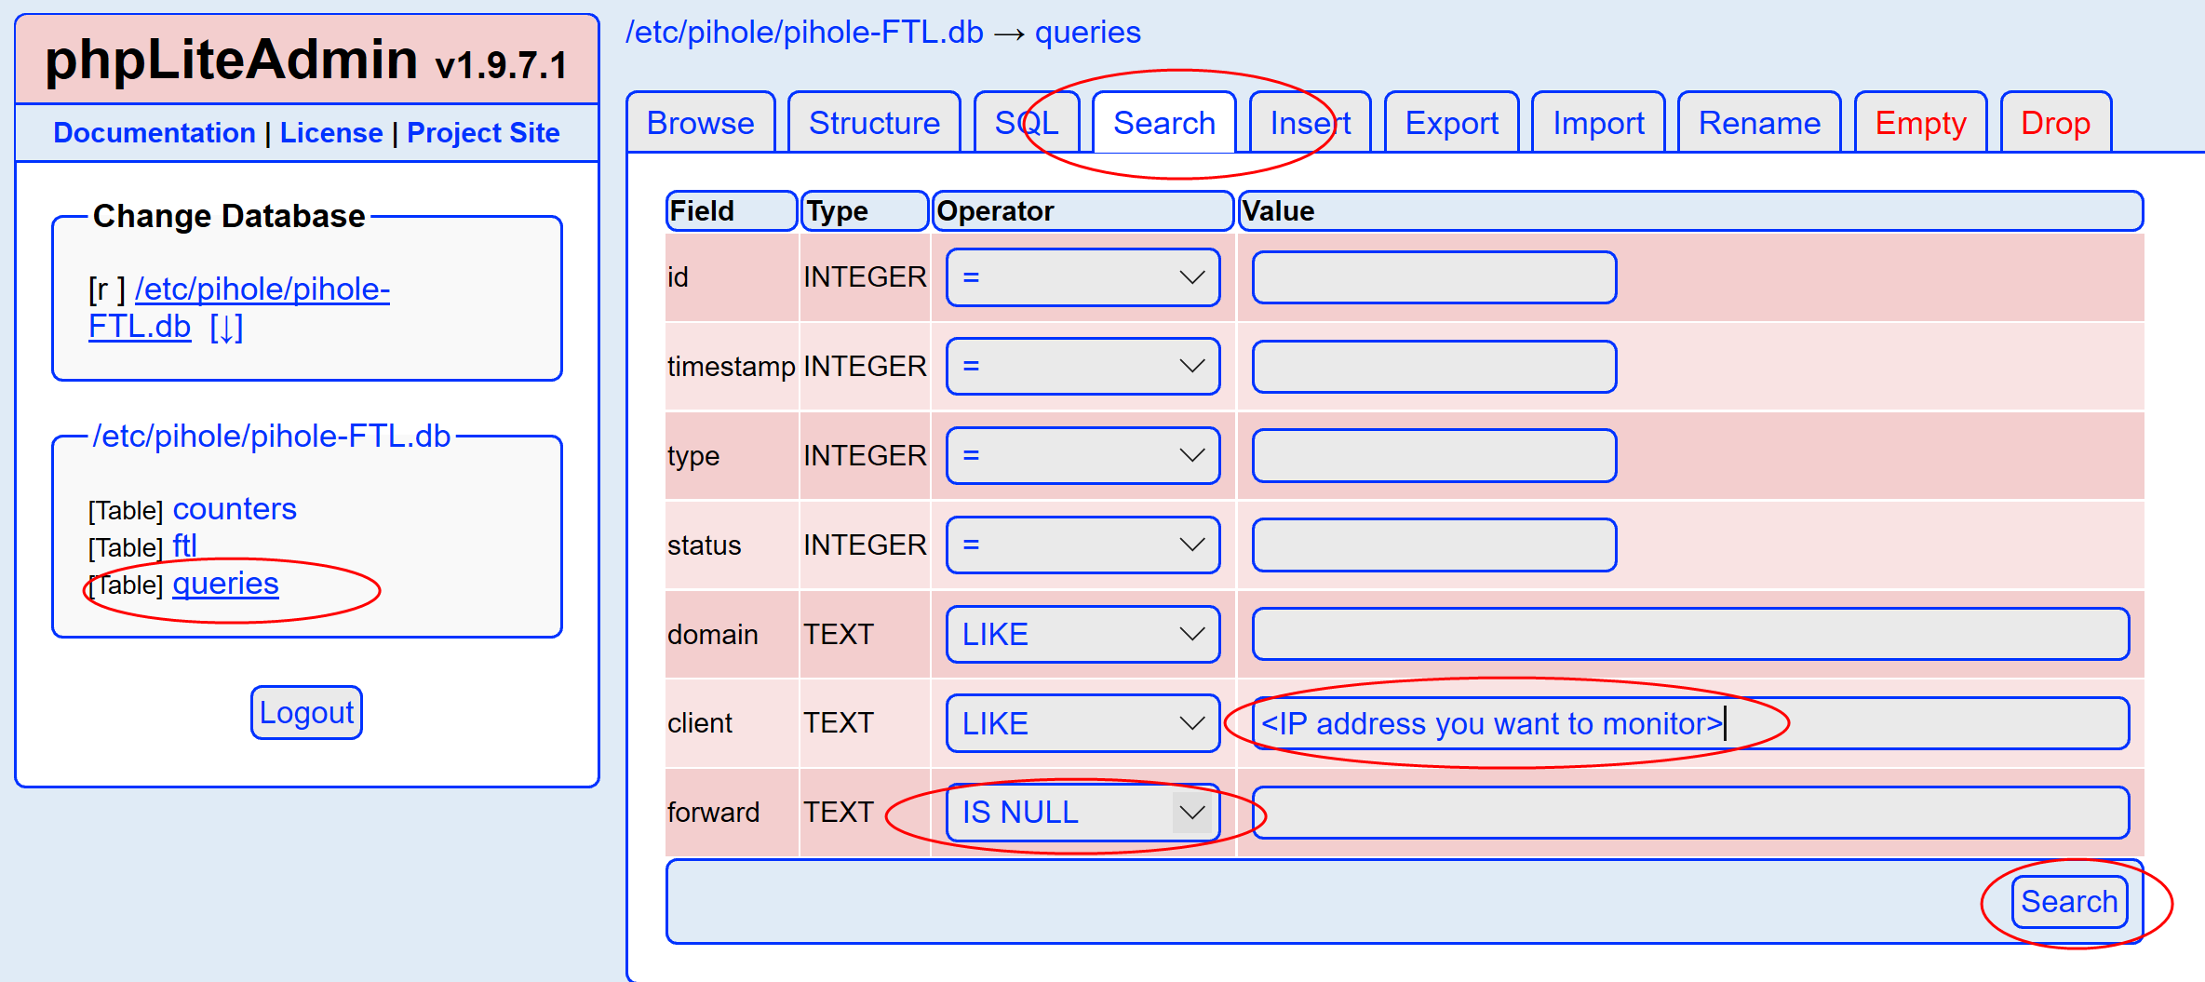
Task: Open the Project Site link
Action: click(483, 133)
